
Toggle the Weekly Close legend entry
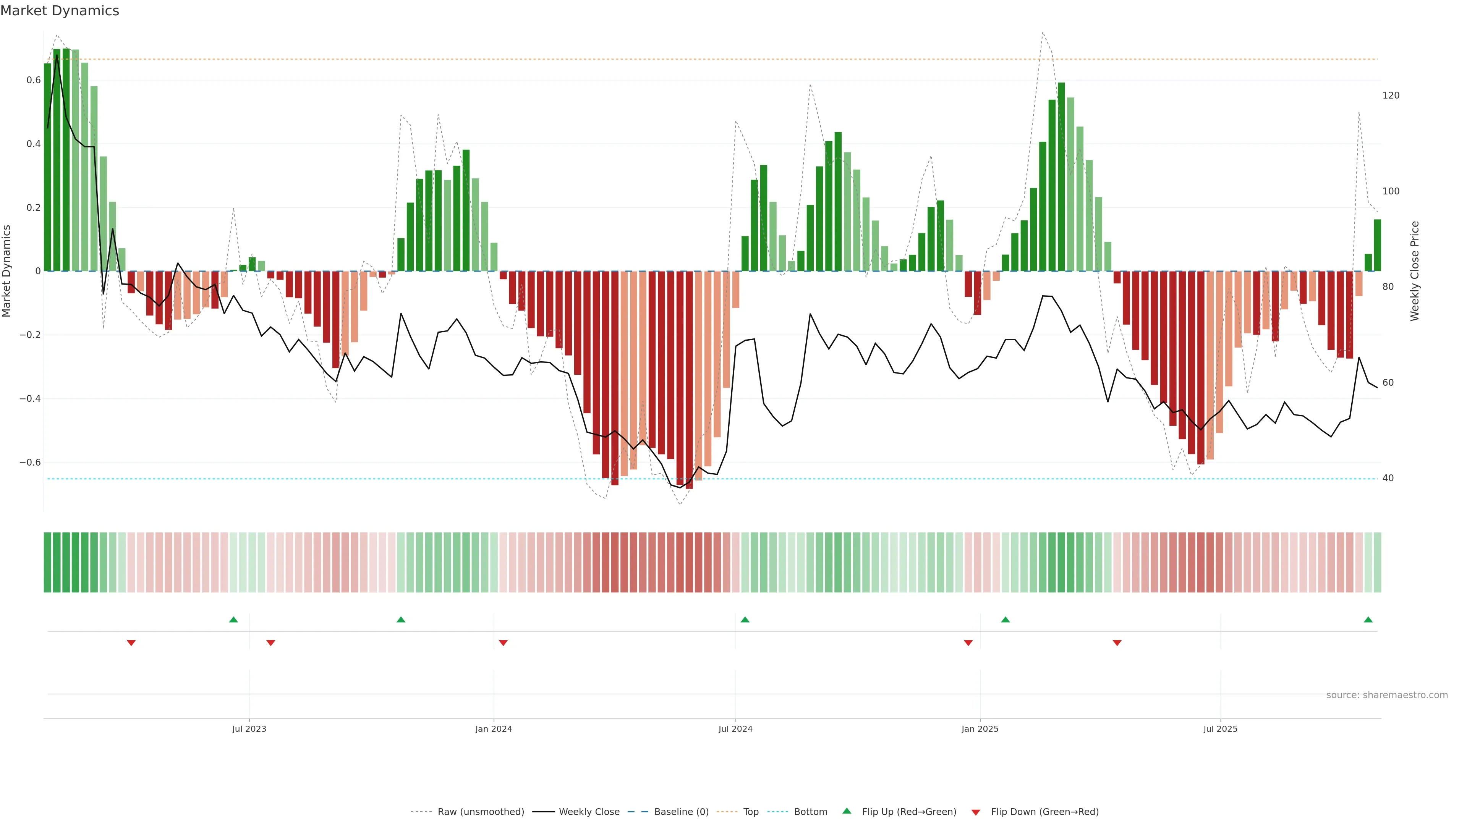589,812
